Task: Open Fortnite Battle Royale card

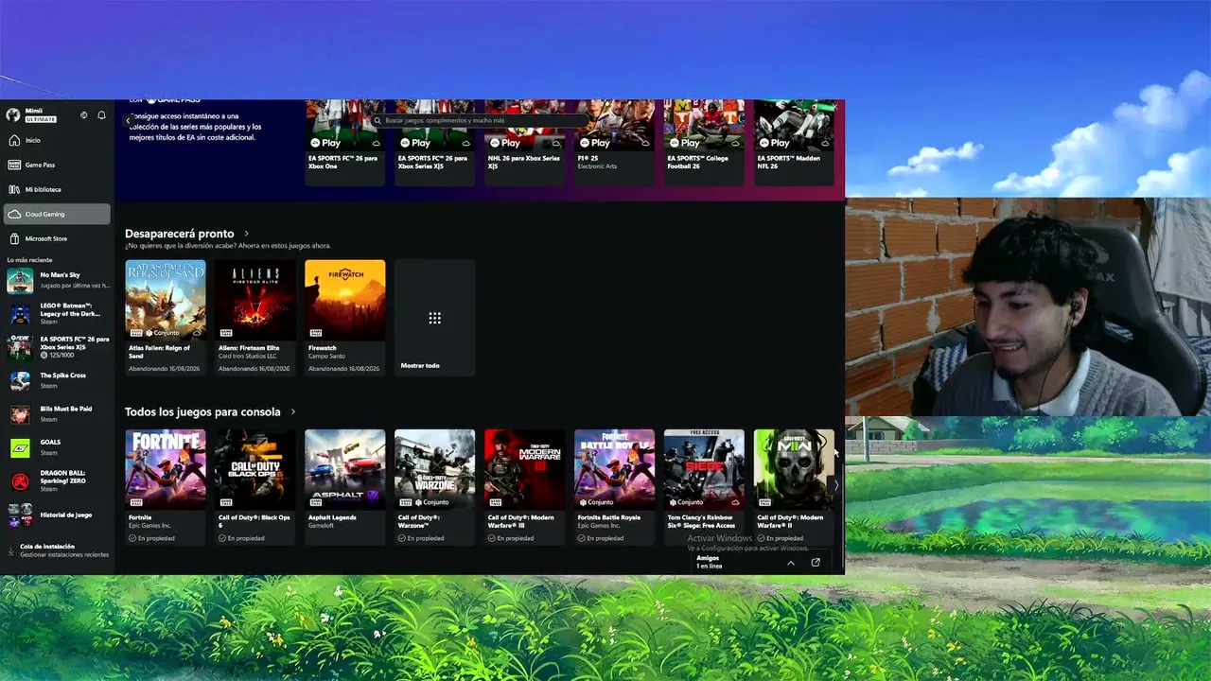Action: [614, 487]
